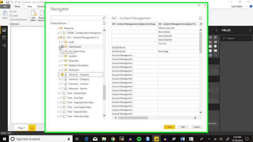Click the Navigator search input field
The width and height of the screenshot is (253, 142).
77,18
